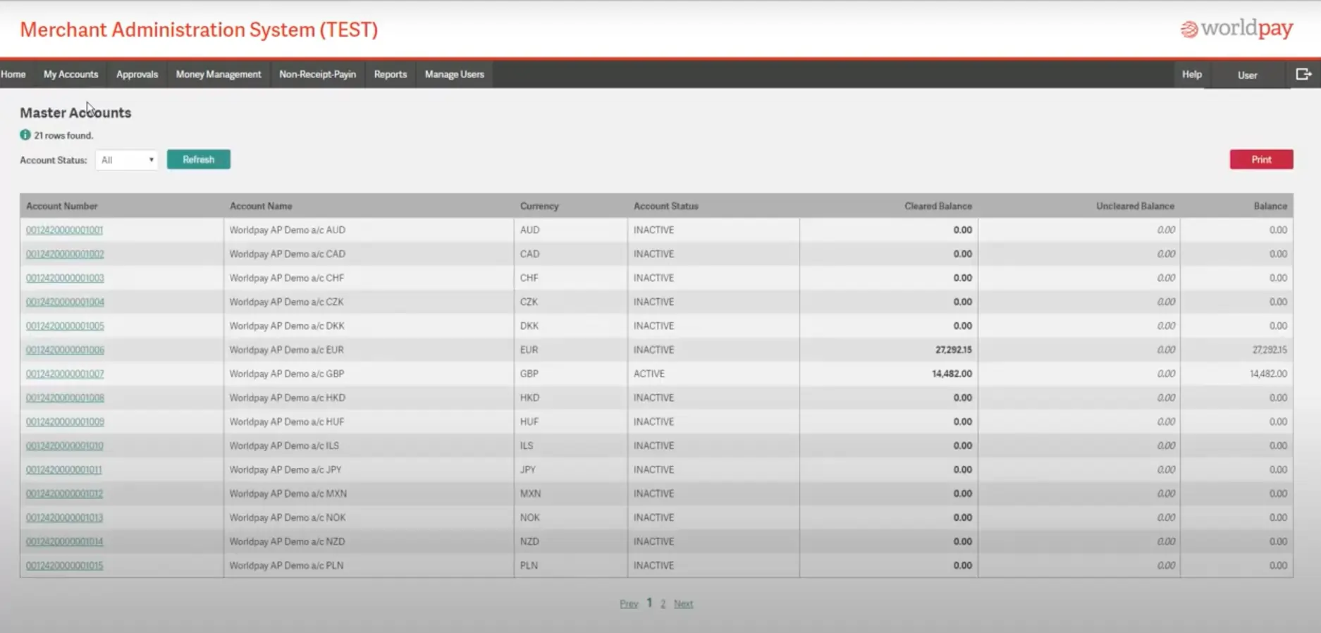Open the Approvals menu
Viewport: 1321px width, 633px height.
(137, 74)
